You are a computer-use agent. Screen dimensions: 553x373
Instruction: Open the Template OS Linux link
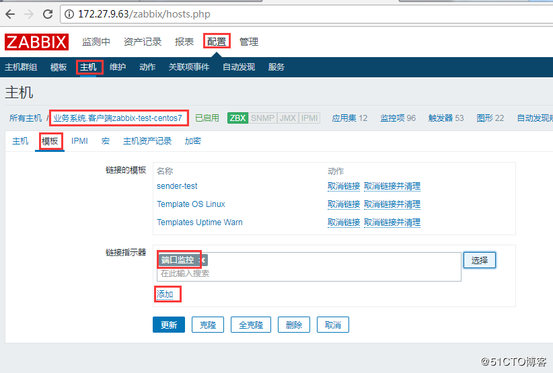click(191, 204)
